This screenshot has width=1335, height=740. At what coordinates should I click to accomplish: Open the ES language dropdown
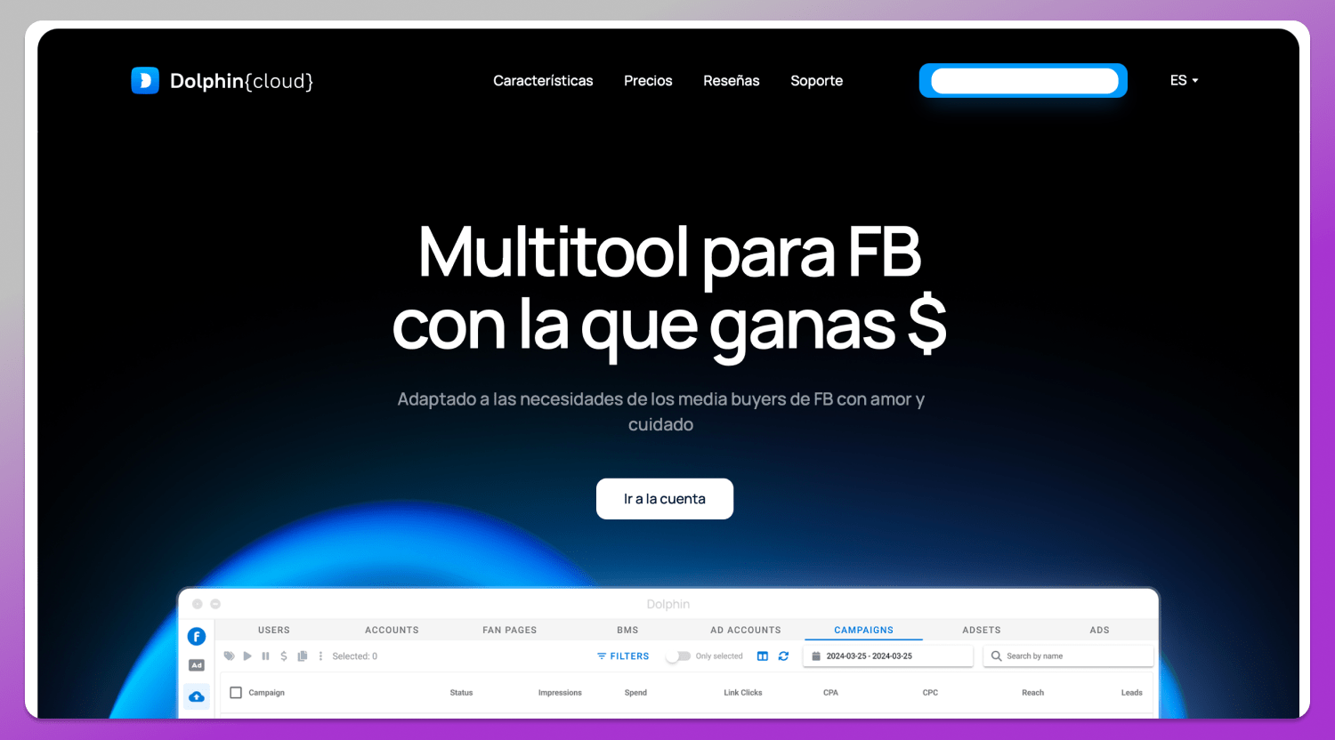coord(1184,80)
